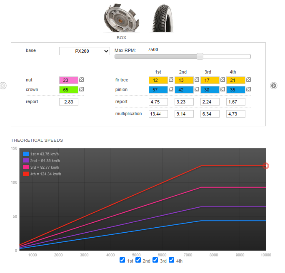This screenshot has height=273, width=285.
Task: Disable the 4th gear checkbox
Action: click(171, 260)
